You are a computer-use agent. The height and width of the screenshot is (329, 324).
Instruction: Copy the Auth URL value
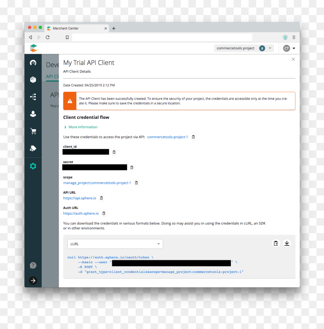coord(104,214)
